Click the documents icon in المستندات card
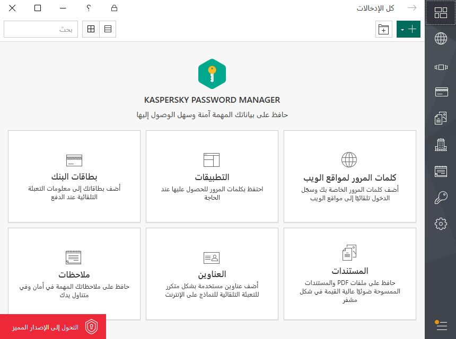 click(x=349, y=253)
